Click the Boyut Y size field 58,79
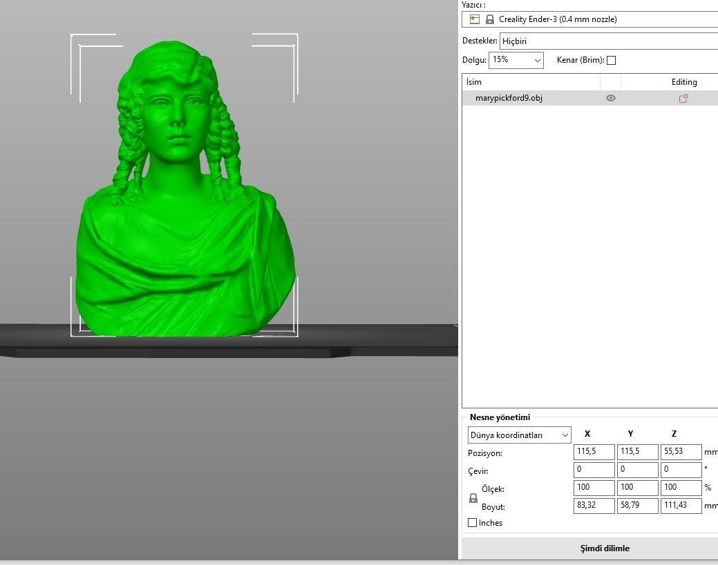This screenshot has height=565, width=718. point(637,506)
